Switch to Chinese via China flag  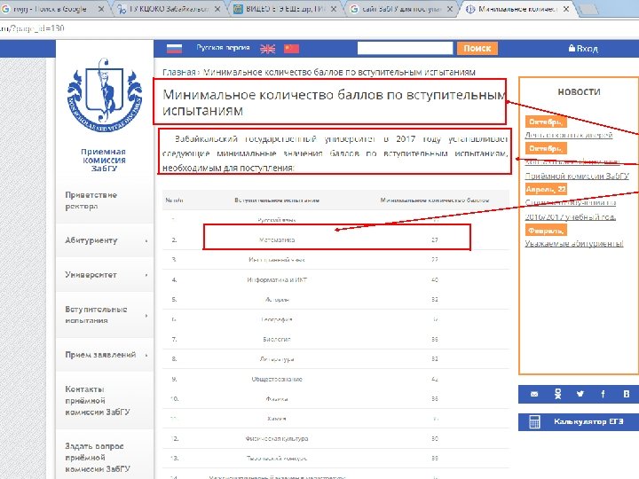(291, 49)
